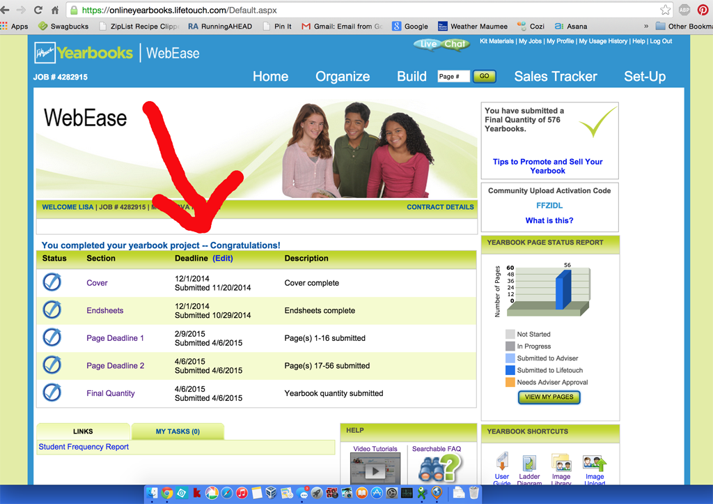Switch to the MY TASKS (0) tab
713x504 pixels.
coord(178,432)
